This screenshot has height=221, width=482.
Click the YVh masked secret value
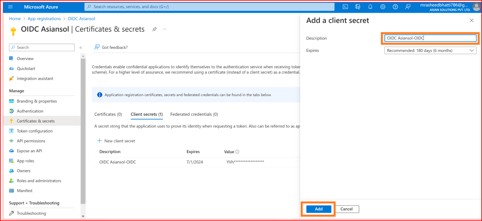tap(245, 162)
